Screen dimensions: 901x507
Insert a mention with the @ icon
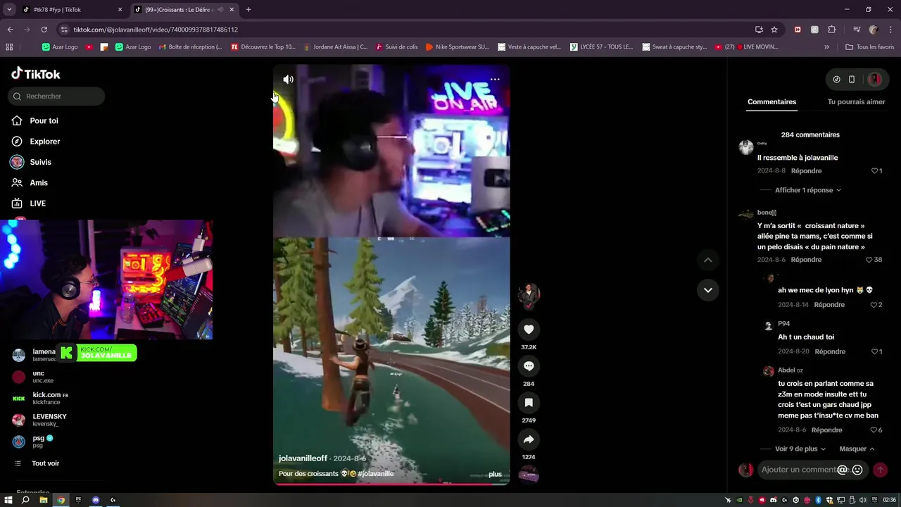click(843, 470)
